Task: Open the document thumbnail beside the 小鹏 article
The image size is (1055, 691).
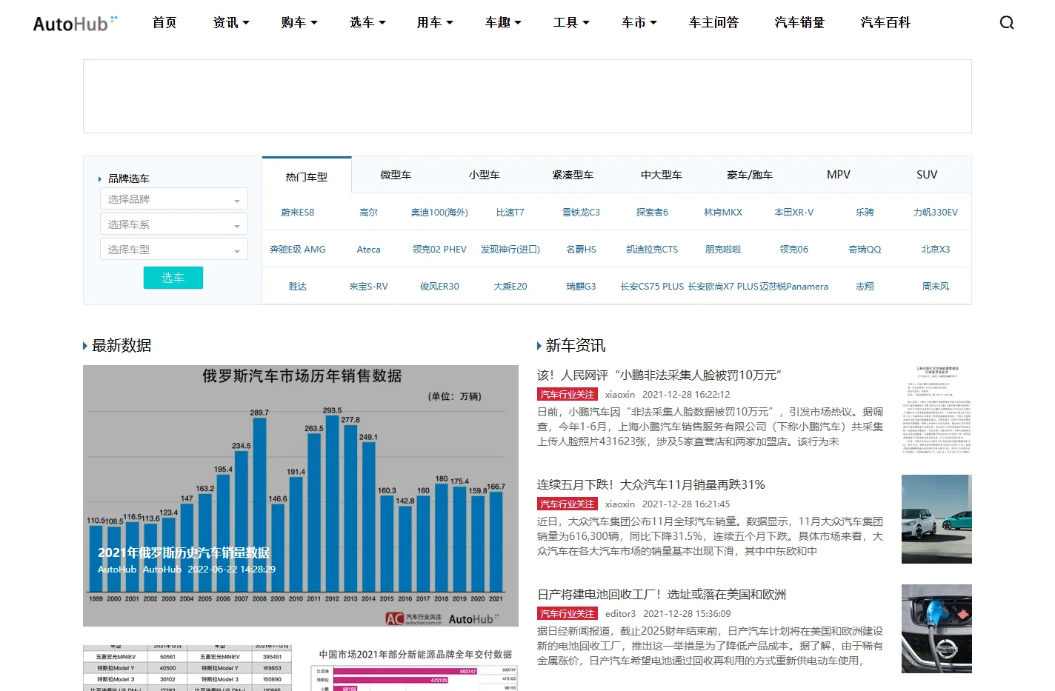Action: (x=936, y=410)
